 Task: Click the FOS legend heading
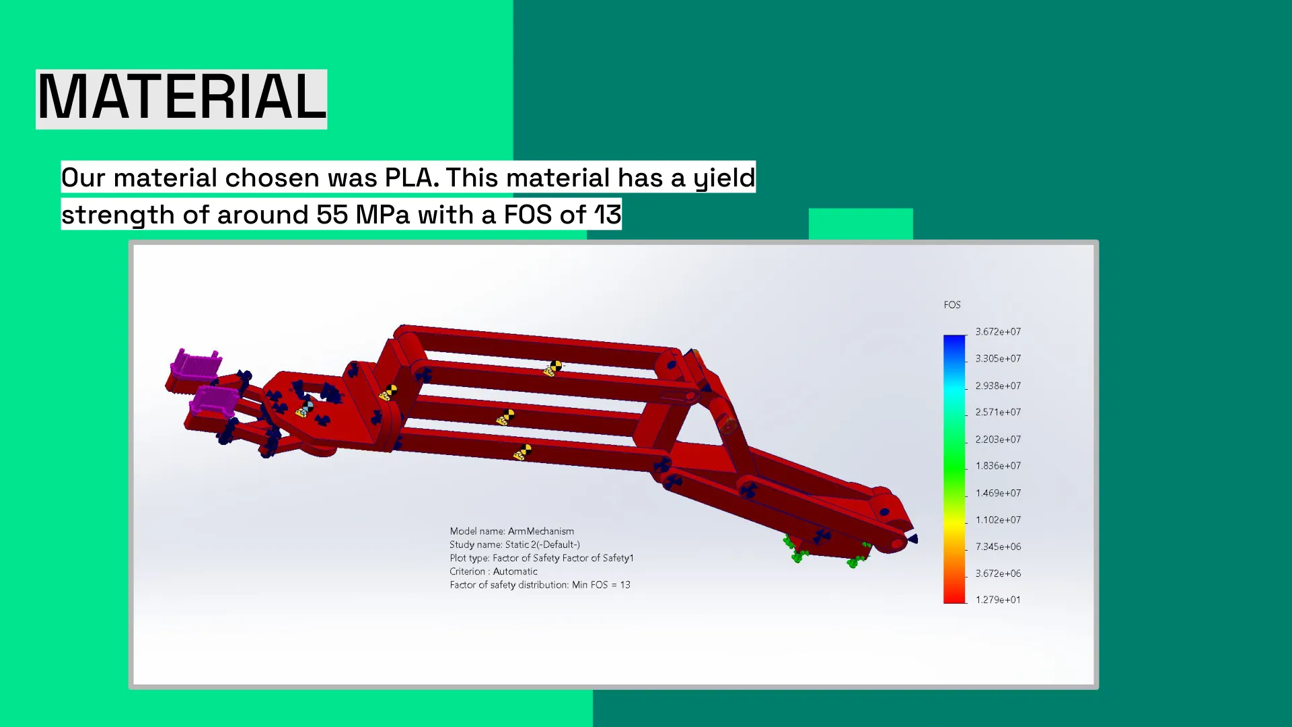point(952,305)
